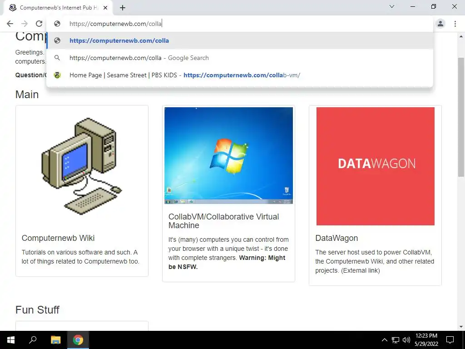465x349 pixels.
Task: Open the taskbar clock showing 12:23 PM
Action: point(426,340)
